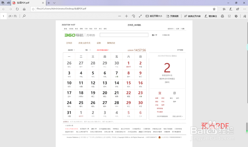The image size is (248, 147).
Task: Rotate the PDF page
Action: point(133,16)
